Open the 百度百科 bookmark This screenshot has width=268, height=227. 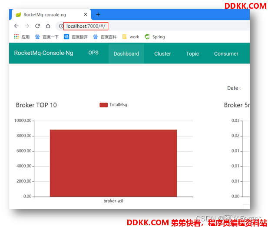click(x=105, y=37)
